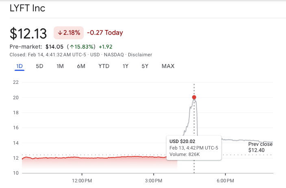Image resolution: width=286 pixels, height=188 pixels.
Task: Open the 1M chart range
Action: tap(60, 66)
